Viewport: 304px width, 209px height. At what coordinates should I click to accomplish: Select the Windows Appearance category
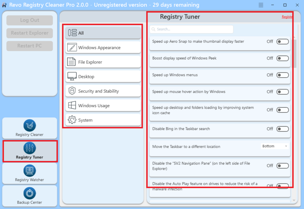pos(103,47)
